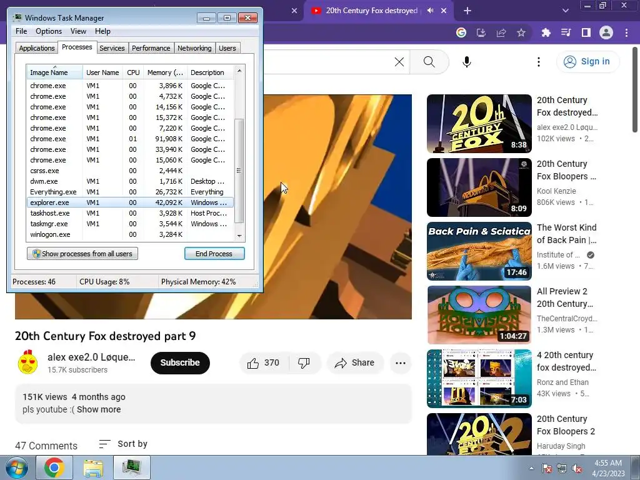The width and height of the screenshot is (640, 480).
Task: Dislike the video with thumbs down
Action: click(304, 363)
